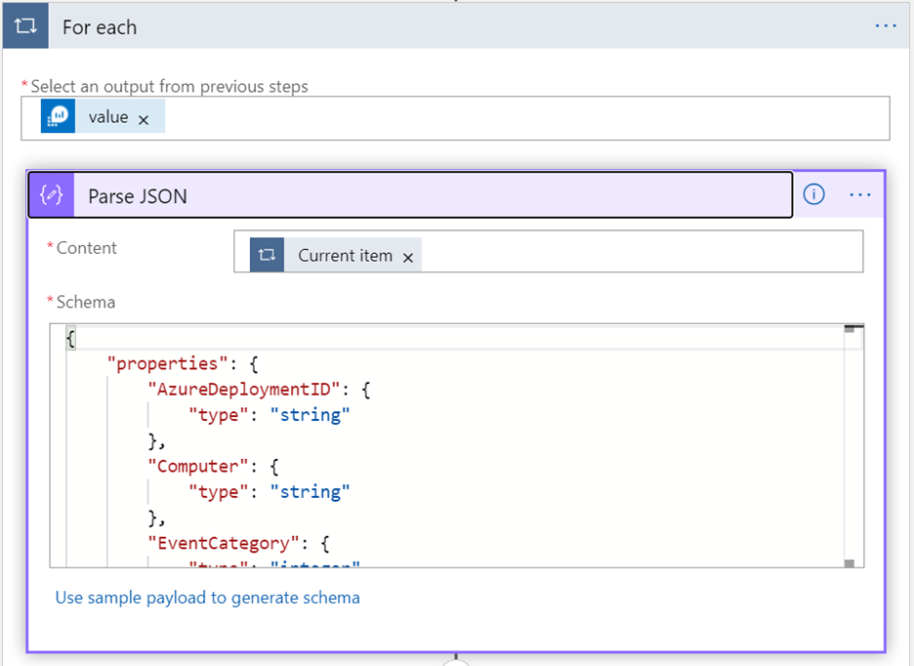The width and height of the screenshot is (914, 666).
Task: Click the For each loop icon
Action: pos(25,26)
